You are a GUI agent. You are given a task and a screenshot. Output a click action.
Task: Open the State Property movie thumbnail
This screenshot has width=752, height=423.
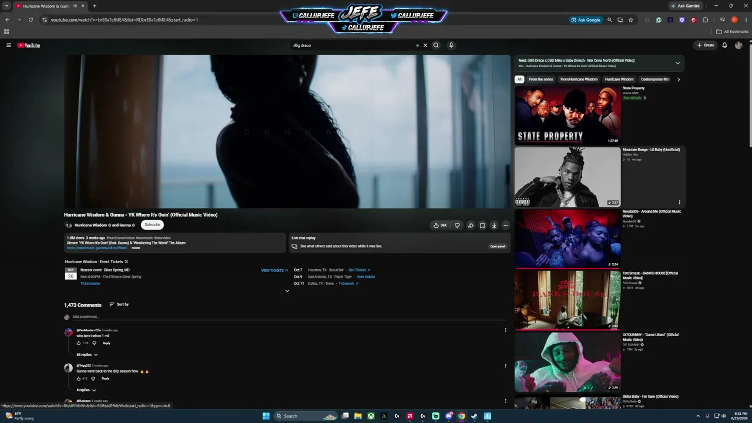pos(568,115)
